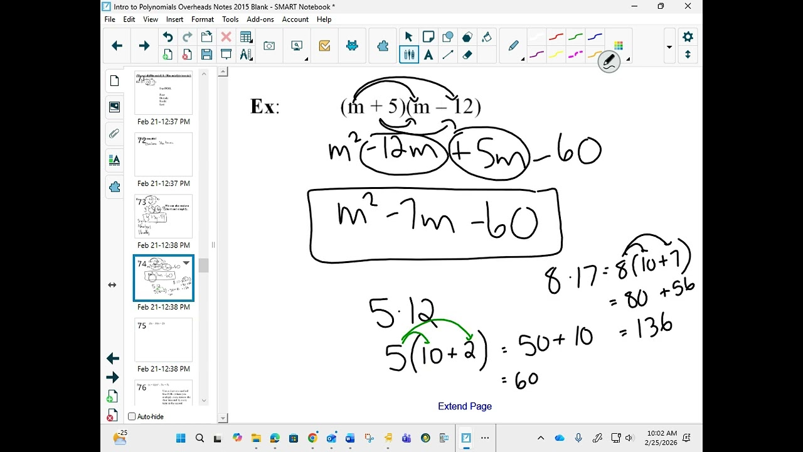Open the Insert menu
The image size is (803, 452).
pyautogui.click(x=174, y=19)
